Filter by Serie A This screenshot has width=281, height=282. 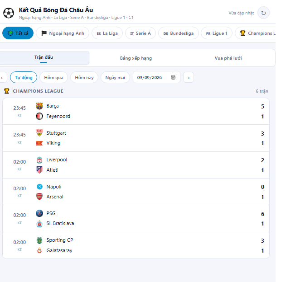pos(140,33)
